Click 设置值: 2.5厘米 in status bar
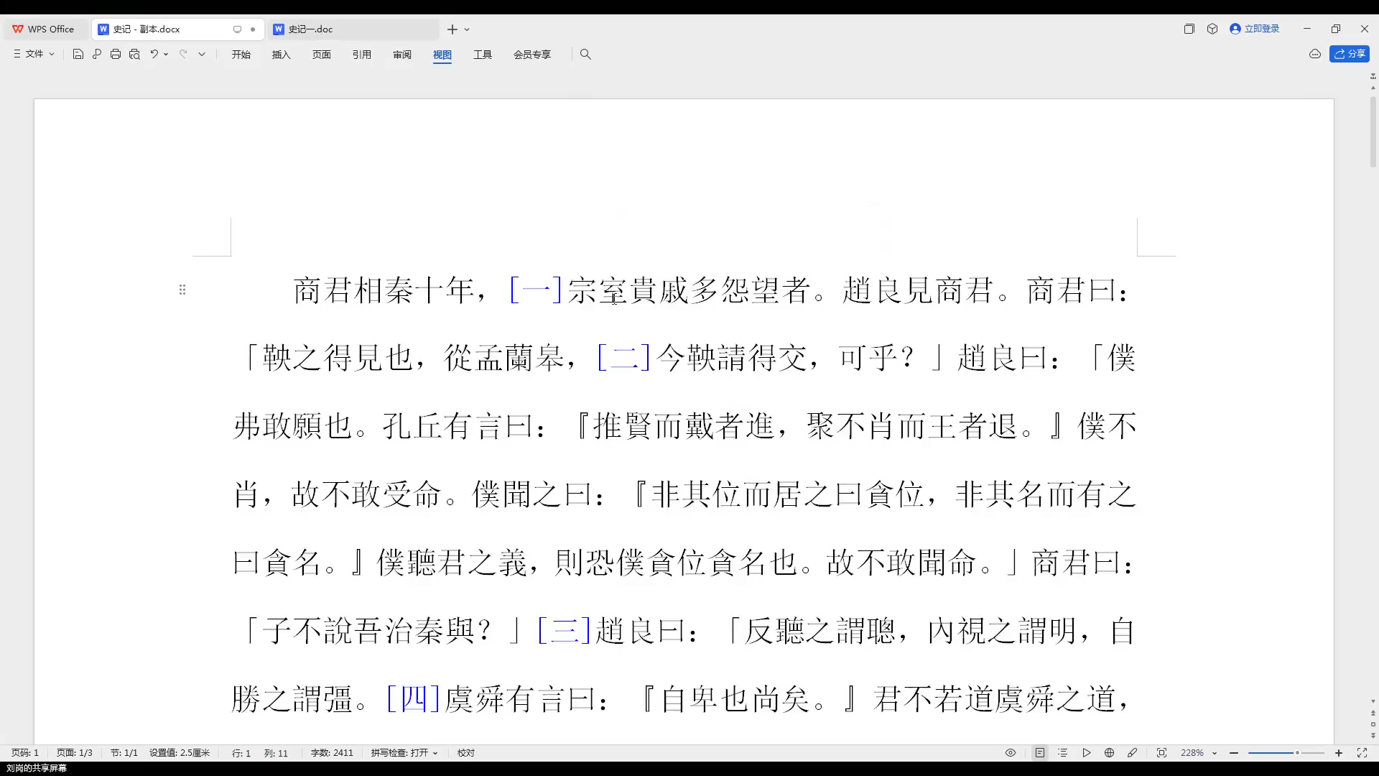Viewport: 1379px width, 776px height. 180,753
